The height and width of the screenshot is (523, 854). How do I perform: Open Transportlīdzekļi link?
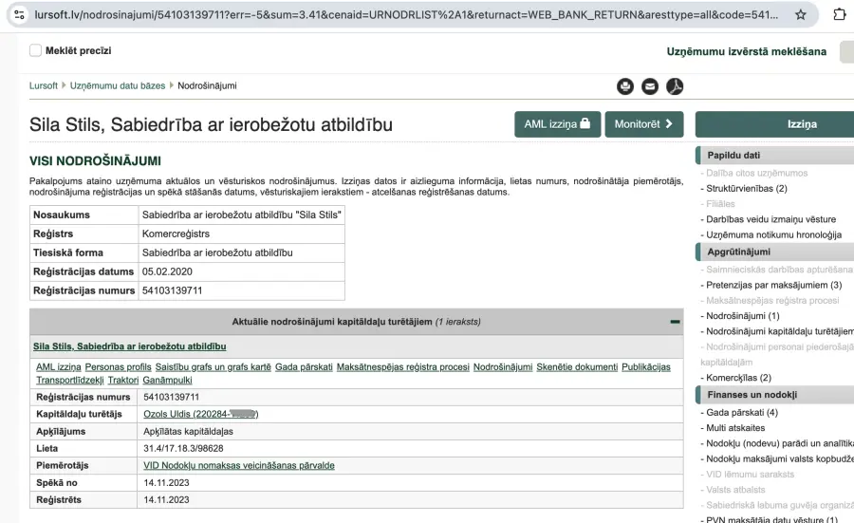tap(69, 381)
